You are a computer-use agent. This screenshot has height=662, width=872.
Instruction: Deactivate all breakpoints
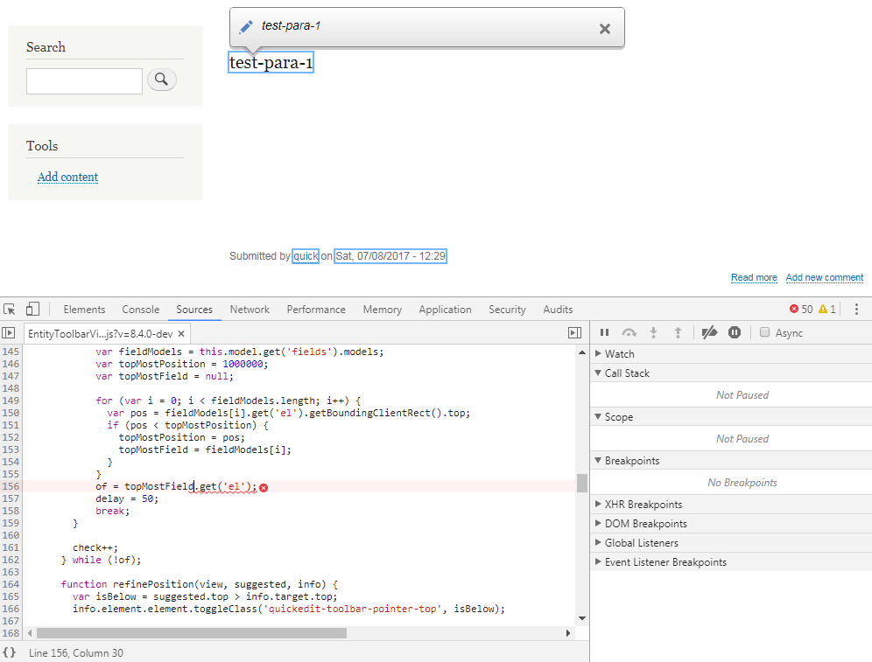pyautogui.click(x=709, y=332)
